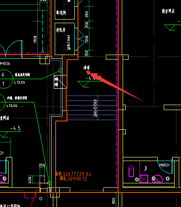The width and height of the screenshot is (181, 207).
Task: Click the green elevation triangle below 通道
Action: [x=83, y=84]
